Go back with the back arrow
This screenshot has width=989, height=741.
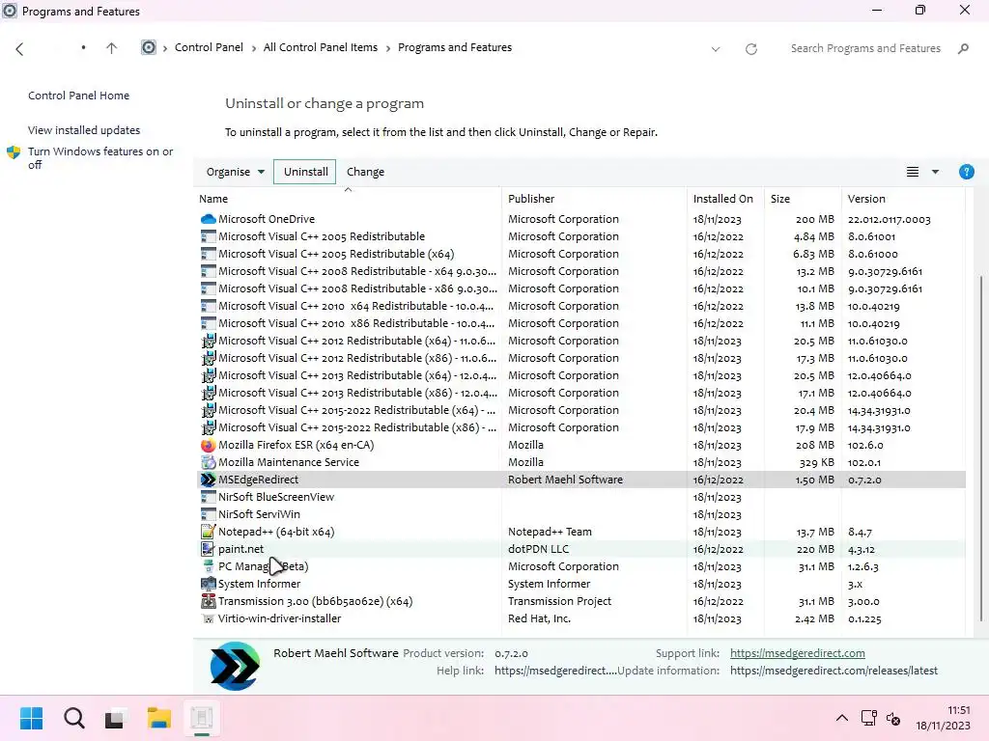tap(19, 49)
